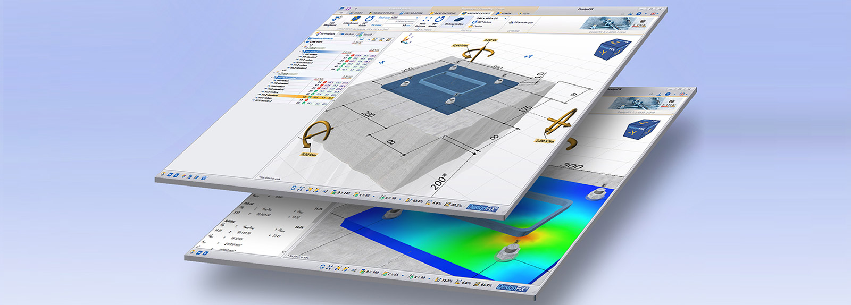Open the VIEW ribbon tab
The height and width of the screenshot is (305, 851).
tap(524, 13)
